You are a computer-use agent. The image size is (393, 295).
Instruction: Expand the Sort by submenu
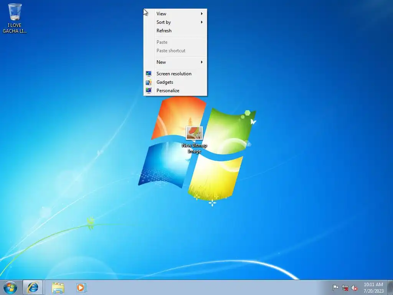click(x=175, y=22)
